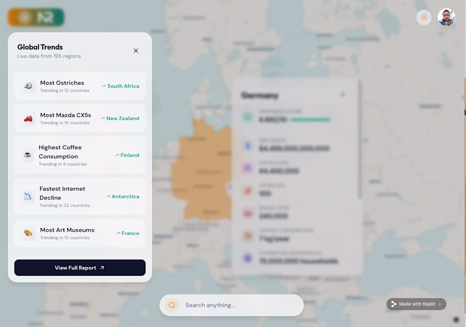Click 'Trending in 22 countries' text
This screenshot has width=466, height=327.
pyautogui.click(x=65, y=205)
